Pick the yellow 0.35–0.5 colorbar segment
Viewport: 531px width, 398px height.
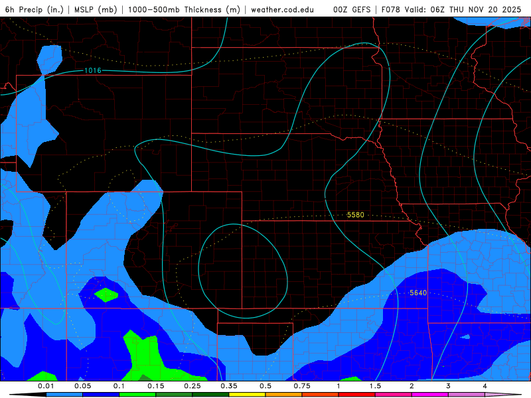247,395
